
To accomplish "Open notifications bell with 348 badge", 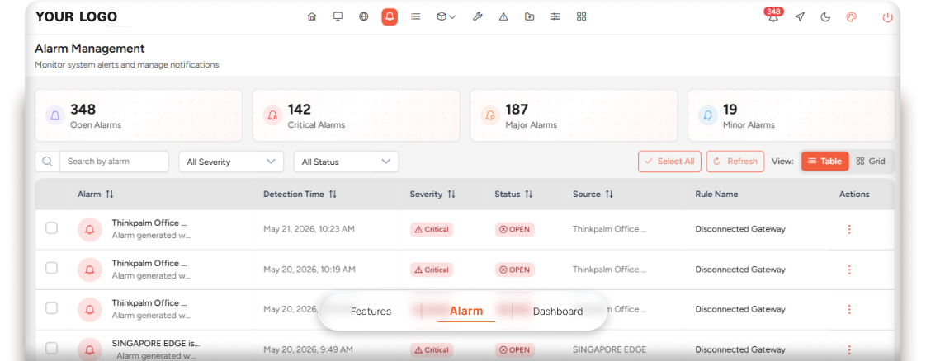I will tap(773, 16).
